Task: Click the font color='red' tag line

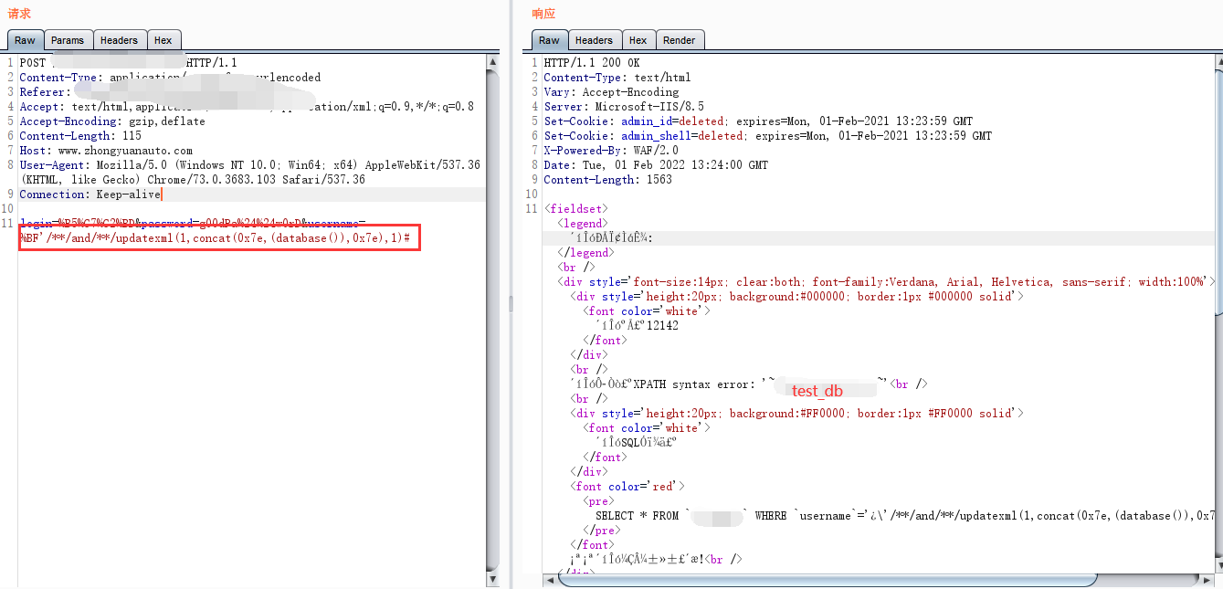Action: coord(627,487)
